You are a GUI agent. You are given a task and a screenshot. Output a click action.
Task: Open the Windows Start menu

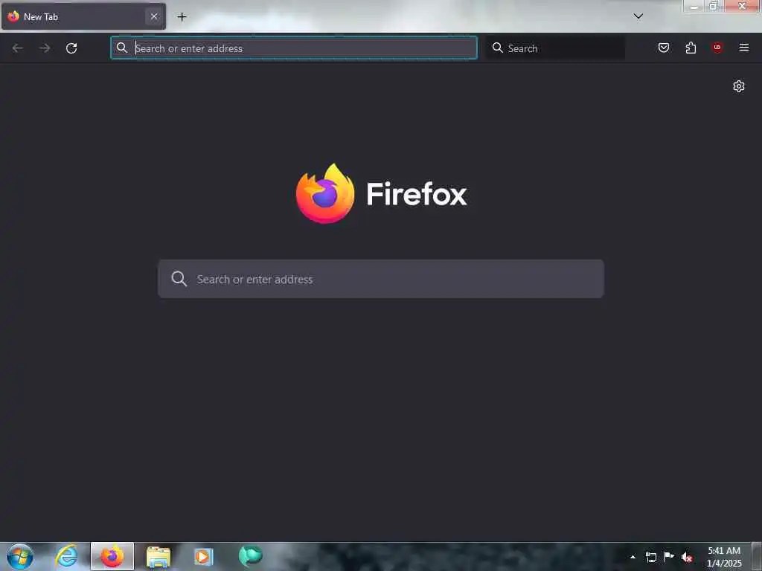(20, 556)
